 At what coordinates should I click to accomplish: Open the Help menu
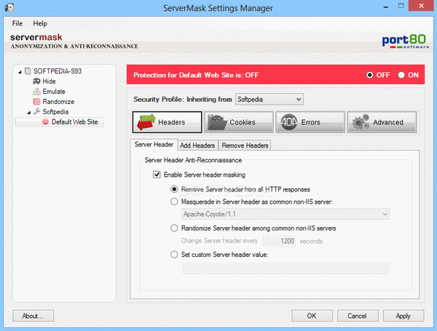[x=40, y=23]
